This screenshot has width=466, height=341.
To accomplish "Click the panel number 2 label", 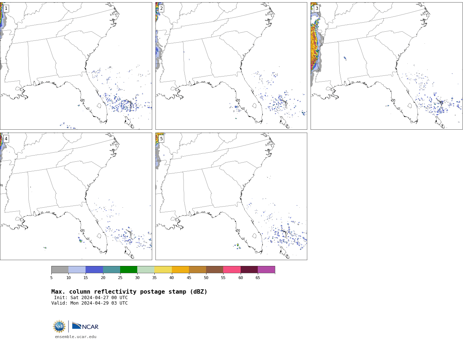I will [x=161, y=8].
